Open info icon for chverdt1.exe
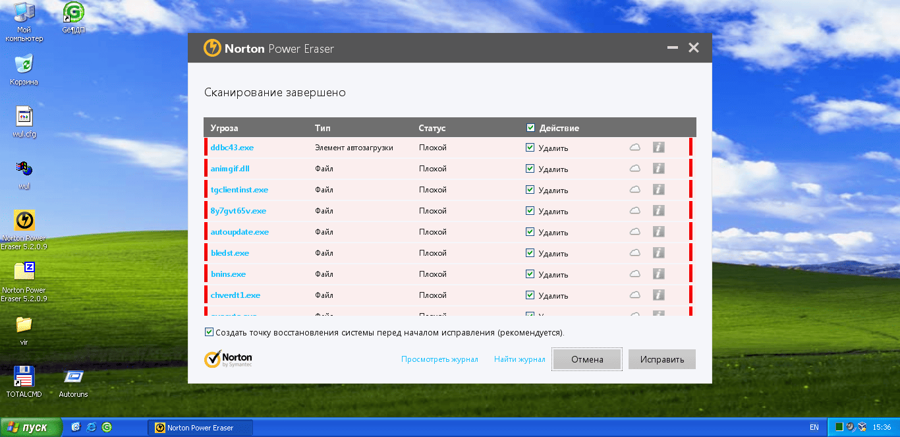 click(658, 295)
